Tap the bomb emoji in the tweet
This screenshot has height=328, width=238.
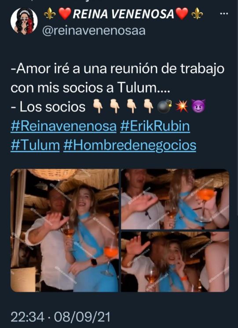click(164, 107)
